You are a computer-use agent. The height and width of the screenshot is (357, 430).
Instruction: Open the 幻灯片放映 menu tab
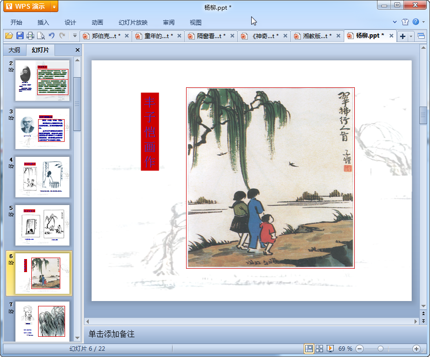[133, 23]
